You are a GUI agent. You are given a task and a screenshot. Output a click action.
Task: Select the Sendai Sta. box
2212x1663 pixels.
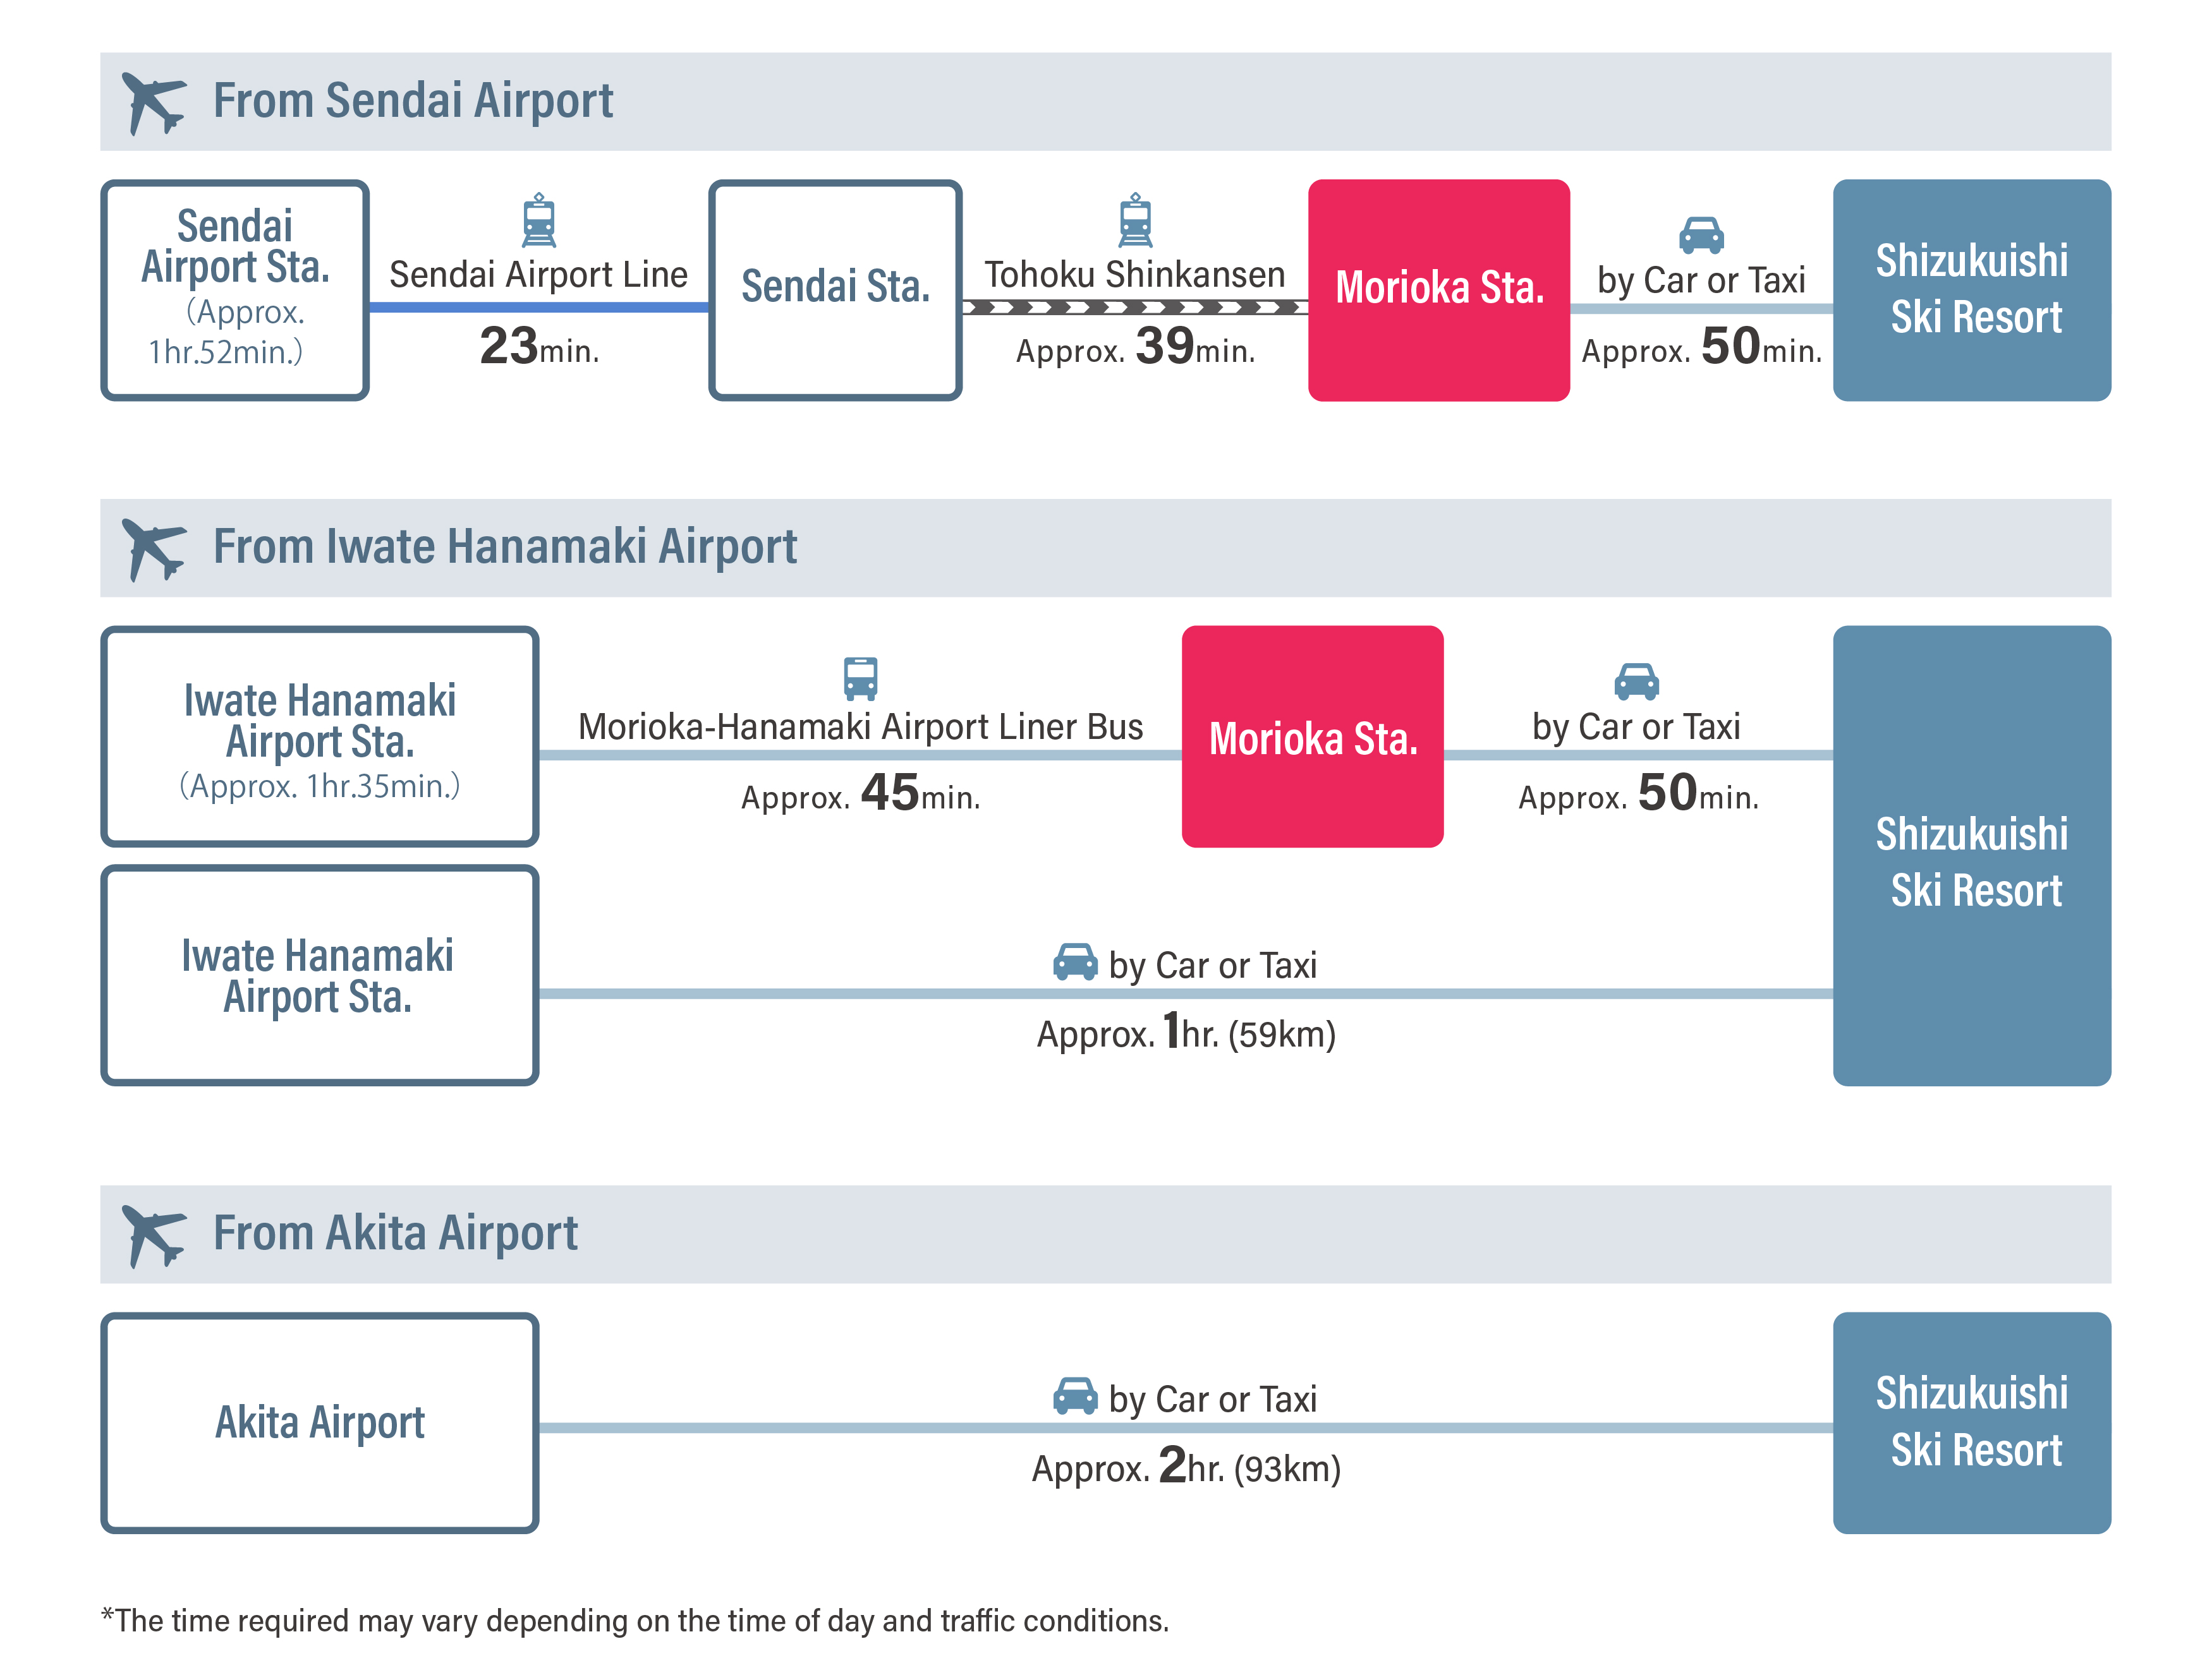835,290
